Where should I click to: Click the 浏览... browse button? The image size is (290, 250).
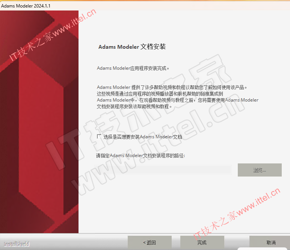click(260, 170)
